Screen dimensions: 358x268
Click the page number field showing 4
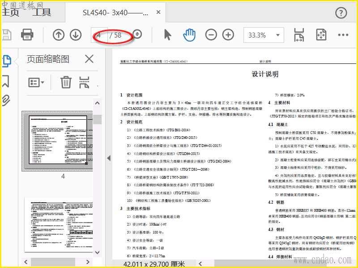[x=99, y=35]
